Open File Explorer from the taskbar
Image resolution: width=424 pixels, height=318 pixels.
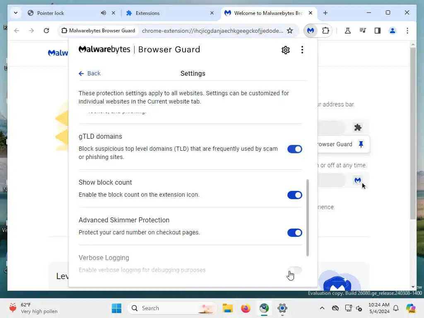(227, 308)
